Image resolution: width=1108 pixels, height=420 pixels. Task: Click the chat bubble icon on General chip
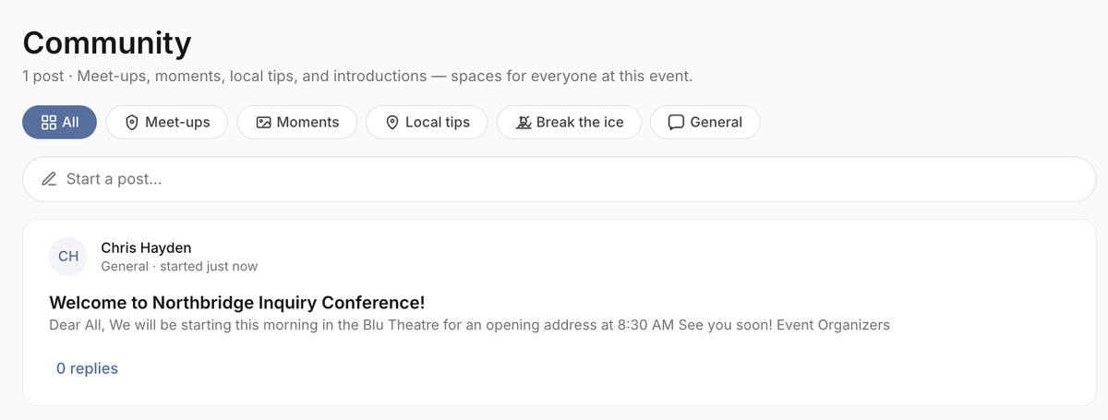(x=676, y=122)
